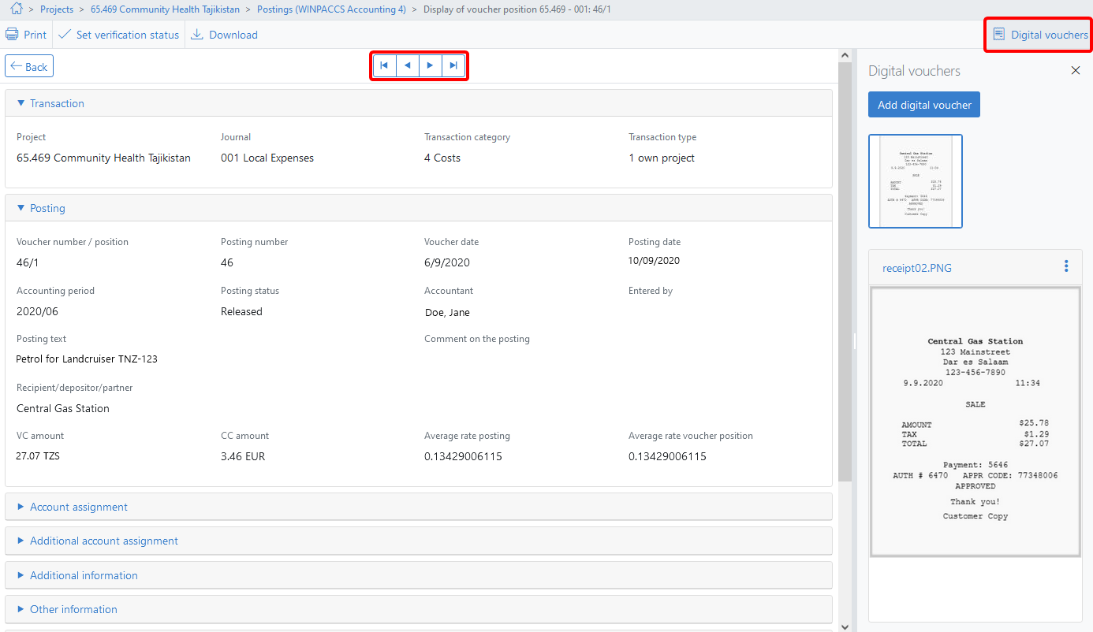Select the receipt thumbnail preview

click(x=915, y=181)
